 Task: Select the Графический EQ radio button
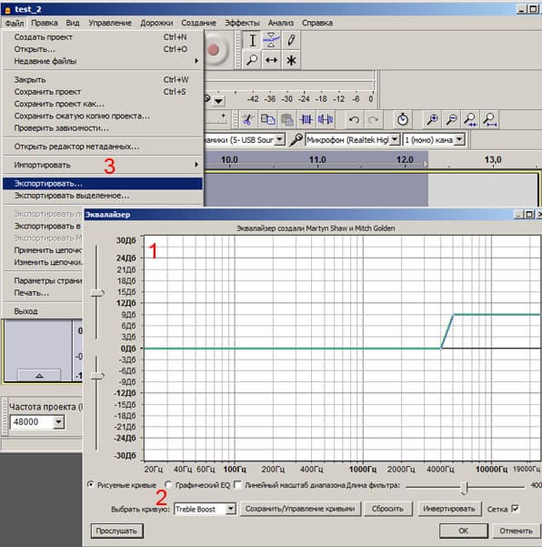pos(169,484)
